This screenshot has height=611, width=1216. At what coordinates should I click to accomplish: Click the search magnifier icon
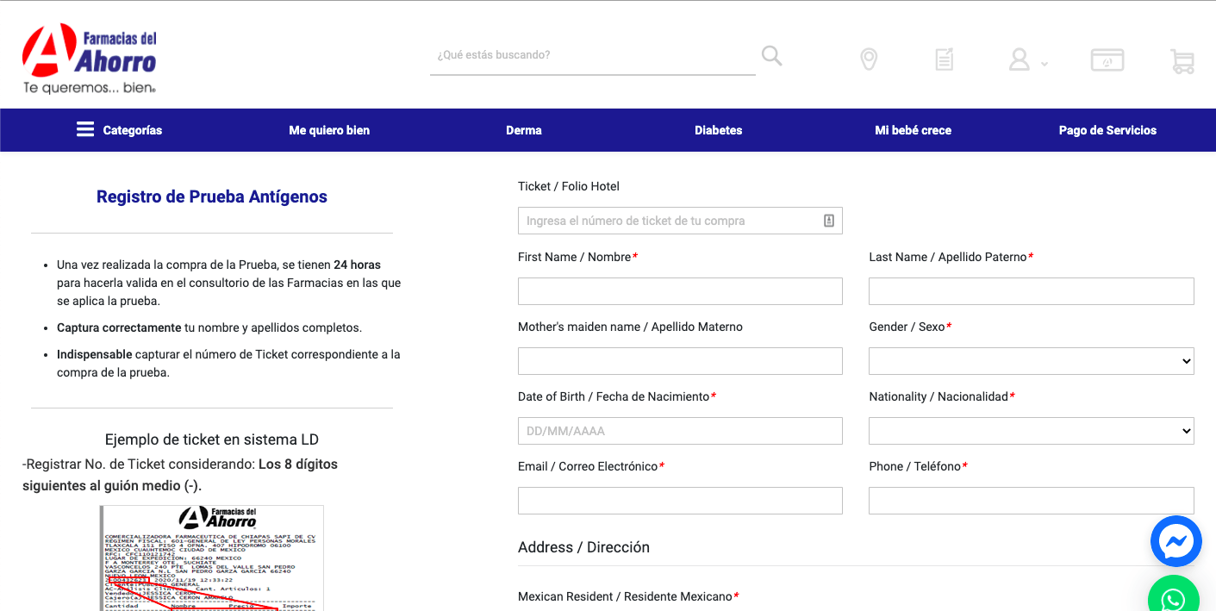pos(772,56)
